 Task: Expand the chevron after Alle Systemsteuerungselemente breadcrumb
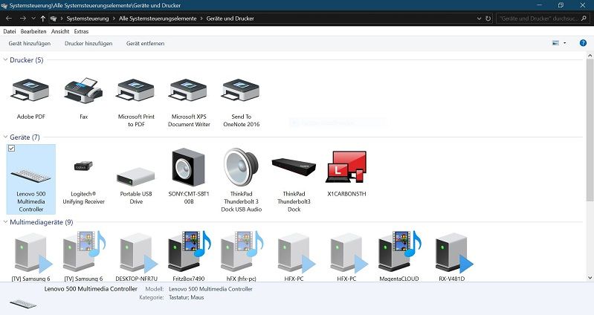201,18
